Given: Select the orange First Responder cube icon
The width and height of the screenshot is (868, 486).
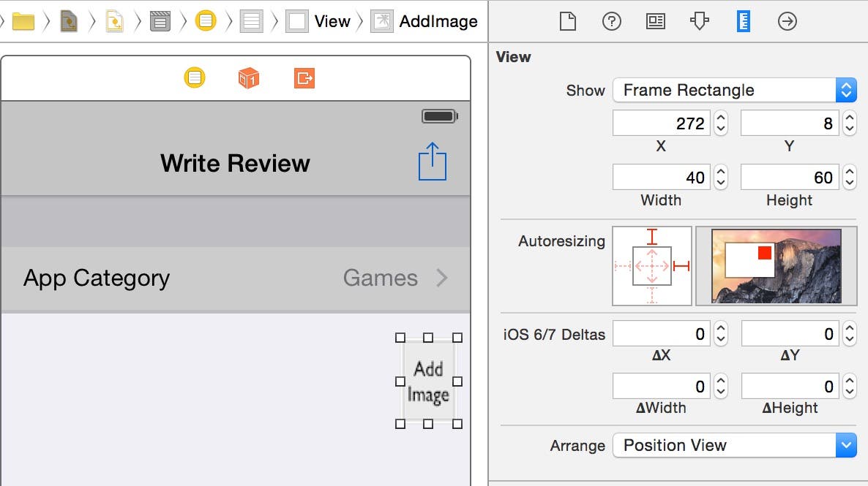Looking at the screenshot, I should [249, 77].
